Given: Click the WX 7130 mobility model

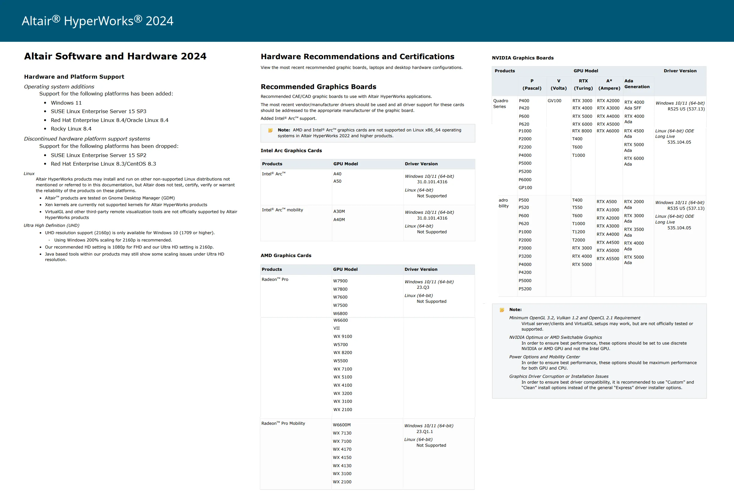Looking at the screenshot, I should tap(342, 433).
